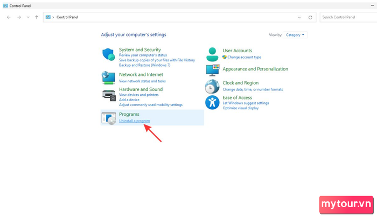Open the Network and Internet globe icon
Viewport: 377px width, 218px height.
point(108,78)
